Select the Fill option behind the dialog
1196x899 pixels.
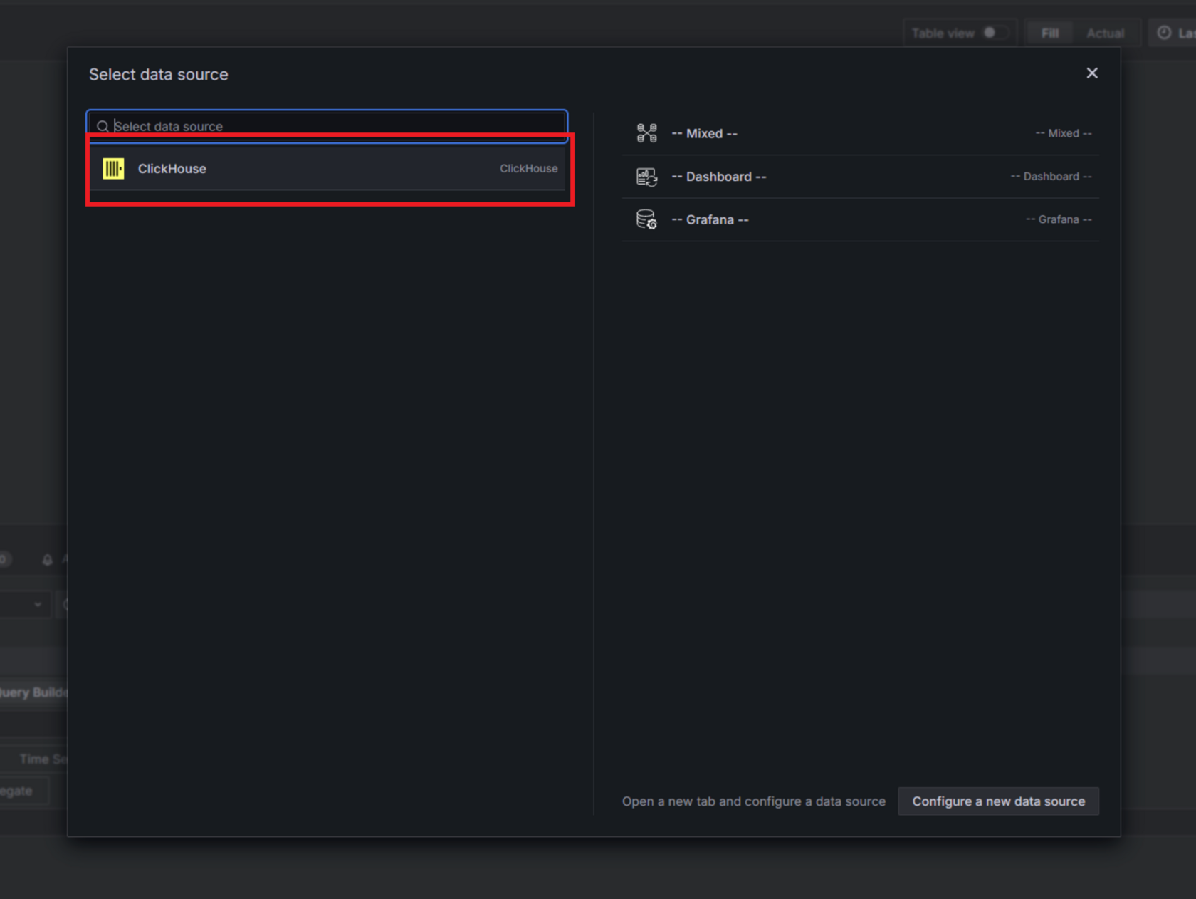coord(1050,33)
